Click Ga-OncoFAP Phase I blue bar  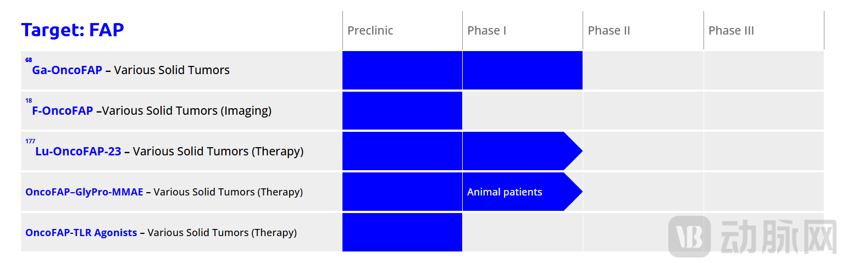point(523,70)
